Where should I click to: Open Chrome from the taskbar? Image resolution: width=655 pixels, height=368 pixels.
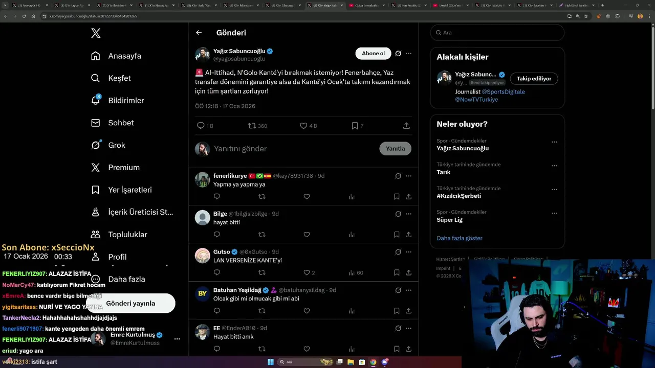click(x=373, y=362)
